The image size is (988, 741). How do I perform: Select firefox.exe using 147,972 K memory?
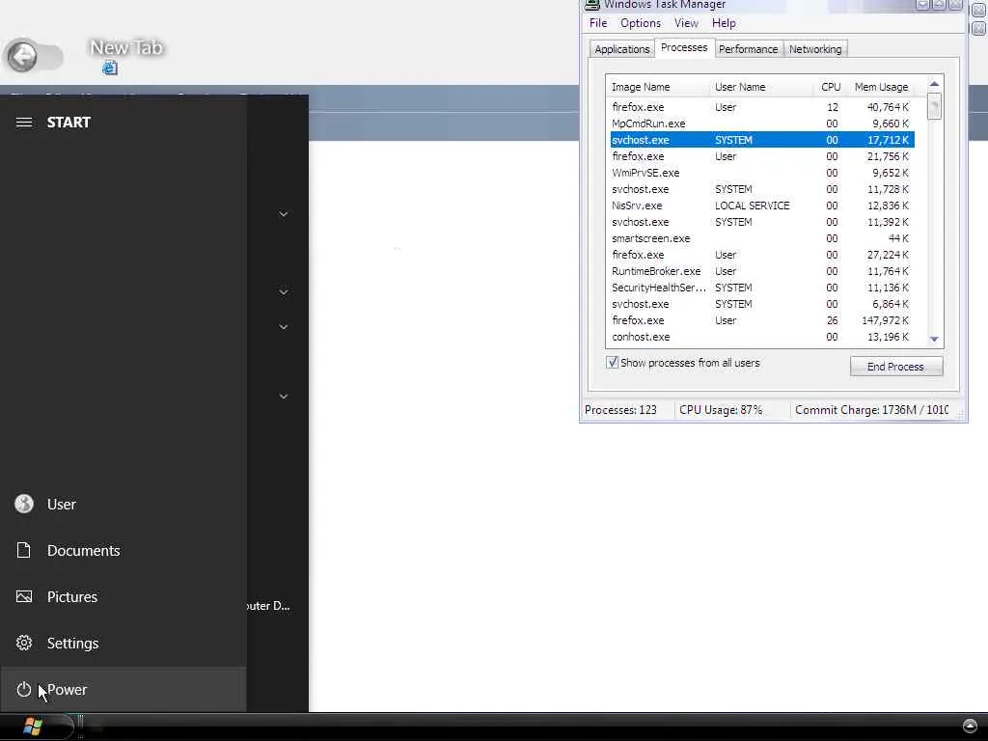click(762, 320)
